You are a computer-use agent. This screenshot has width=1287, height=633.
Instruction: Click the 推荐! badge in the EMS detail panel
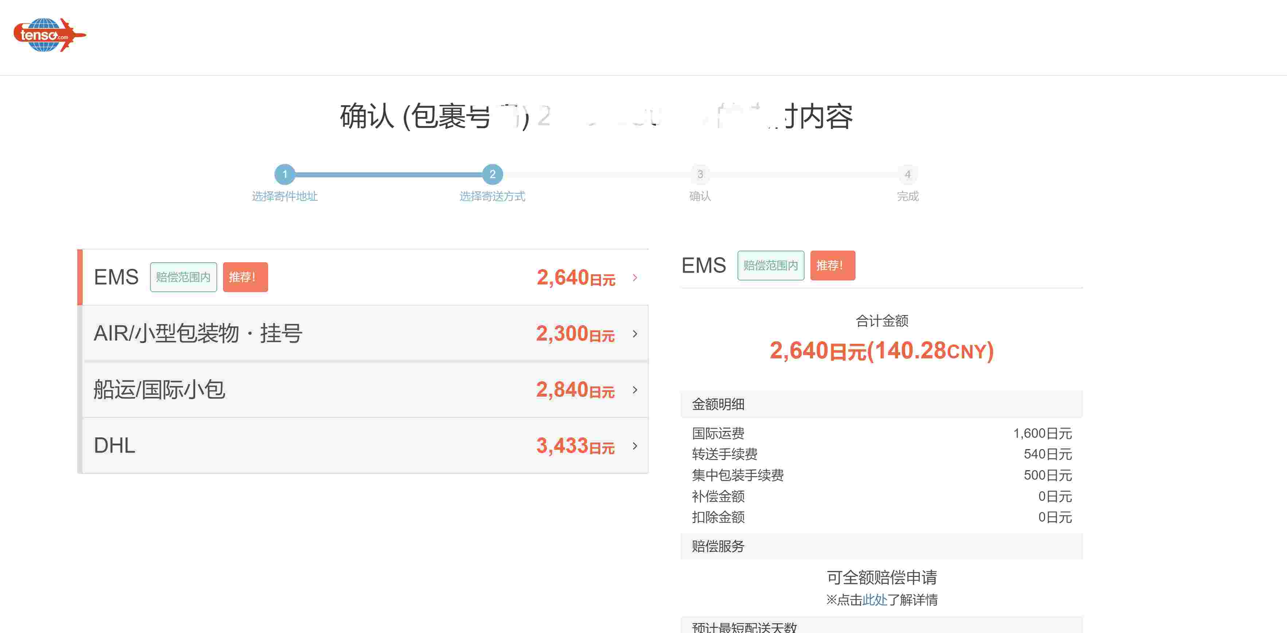(833, 266)
